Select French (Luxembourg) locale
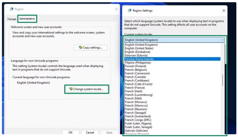The height and width of the screenshot is (137, 238). coord(172,95)
